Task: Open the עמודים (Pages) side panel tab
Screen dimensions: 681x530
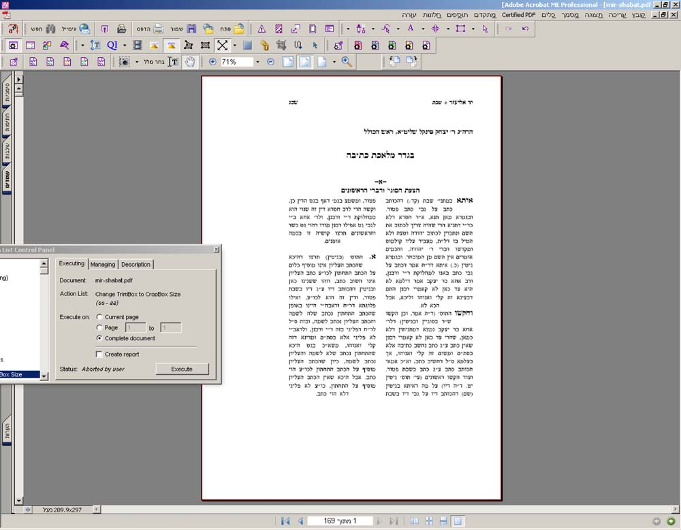Action: (7, 180)
